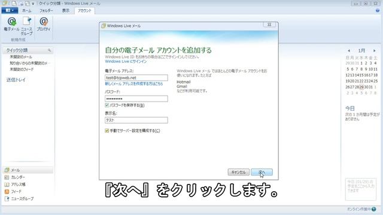The width and height of the screenshot is (383, 215).
Task: Select 未開封のメール in quick views
Action: [x=21, y=57]
